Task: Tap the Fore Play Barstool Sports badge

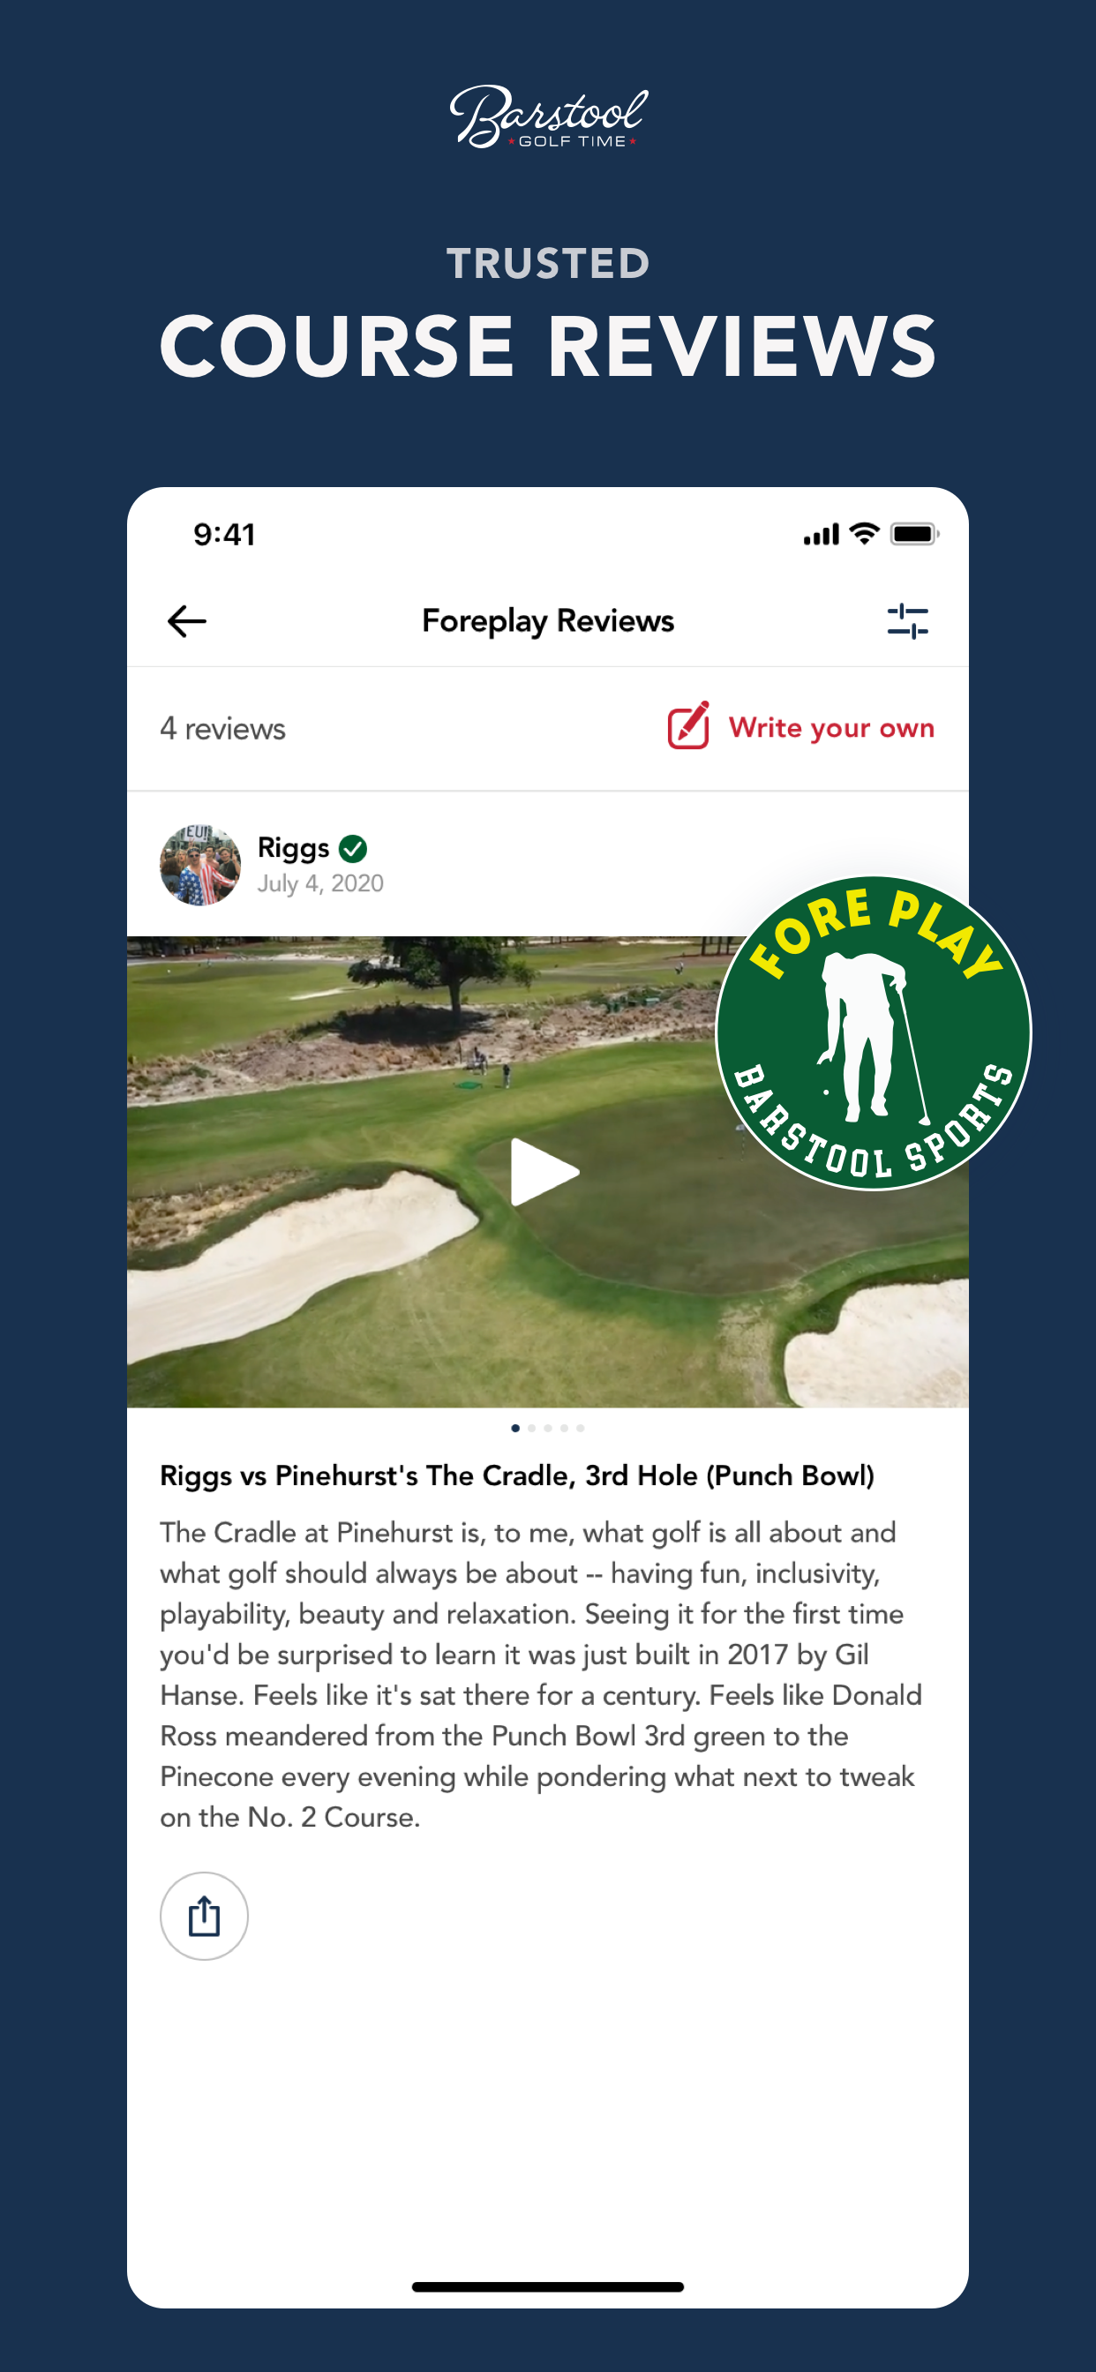Action: [873, 1033]
